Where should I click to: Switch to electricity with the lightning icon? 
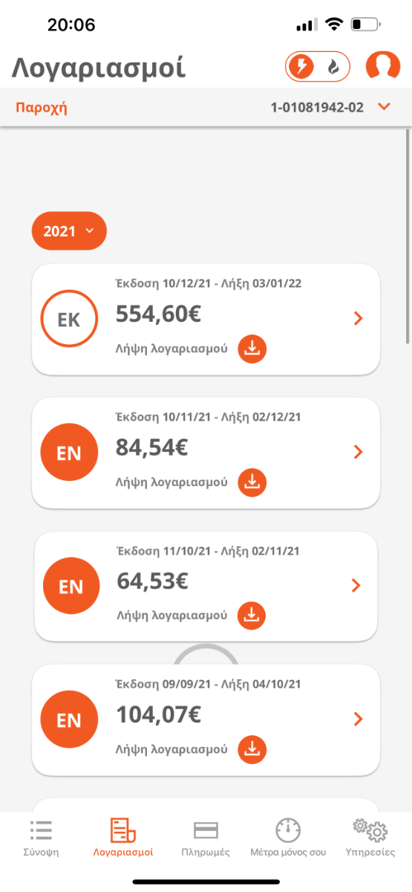(x=301, y=68)
